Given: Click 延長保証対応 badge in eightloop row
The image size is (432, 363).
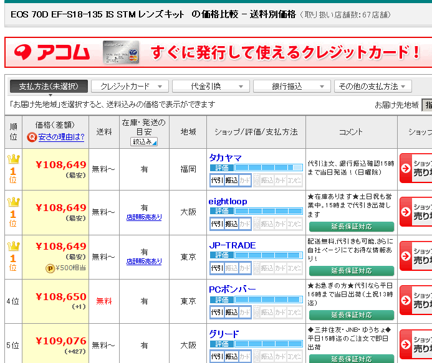Looking at the screenshot, I should point(352,227).
